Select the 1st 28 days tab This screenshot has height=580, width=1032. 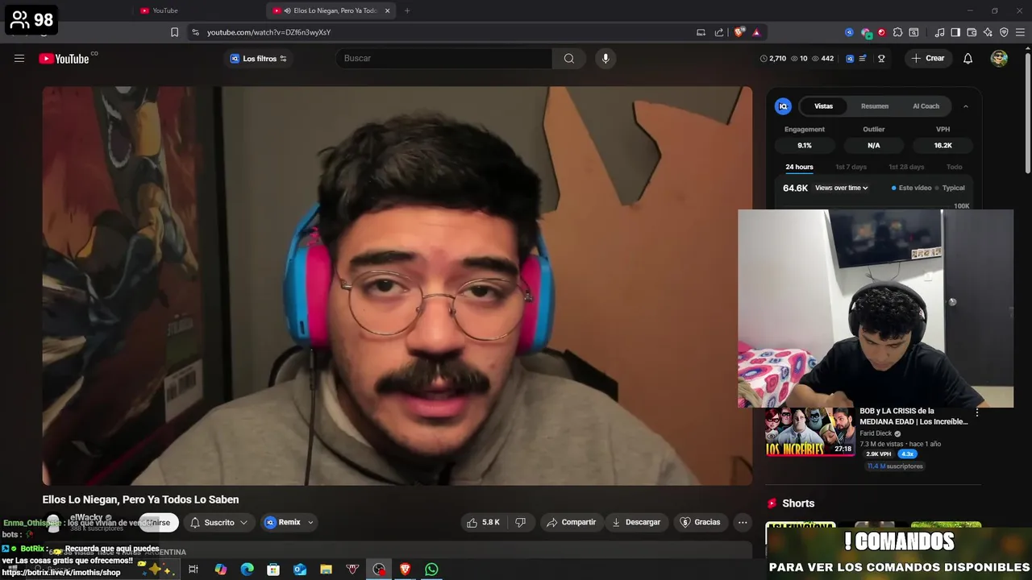click(906, 167)
